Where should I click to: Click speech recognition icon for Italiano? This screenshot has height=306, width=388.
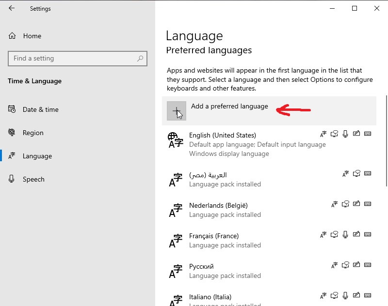tap(345, 295)
